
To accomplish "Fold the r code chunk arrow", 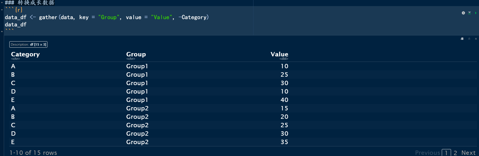I will [x=2, y=10].
